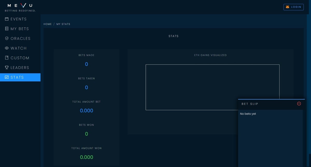Click the calendar icon beside Events
The image size is (311, 167).
7,19
